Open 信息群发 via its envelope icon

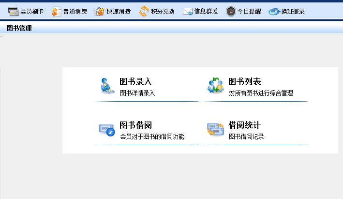coord(188,11)
